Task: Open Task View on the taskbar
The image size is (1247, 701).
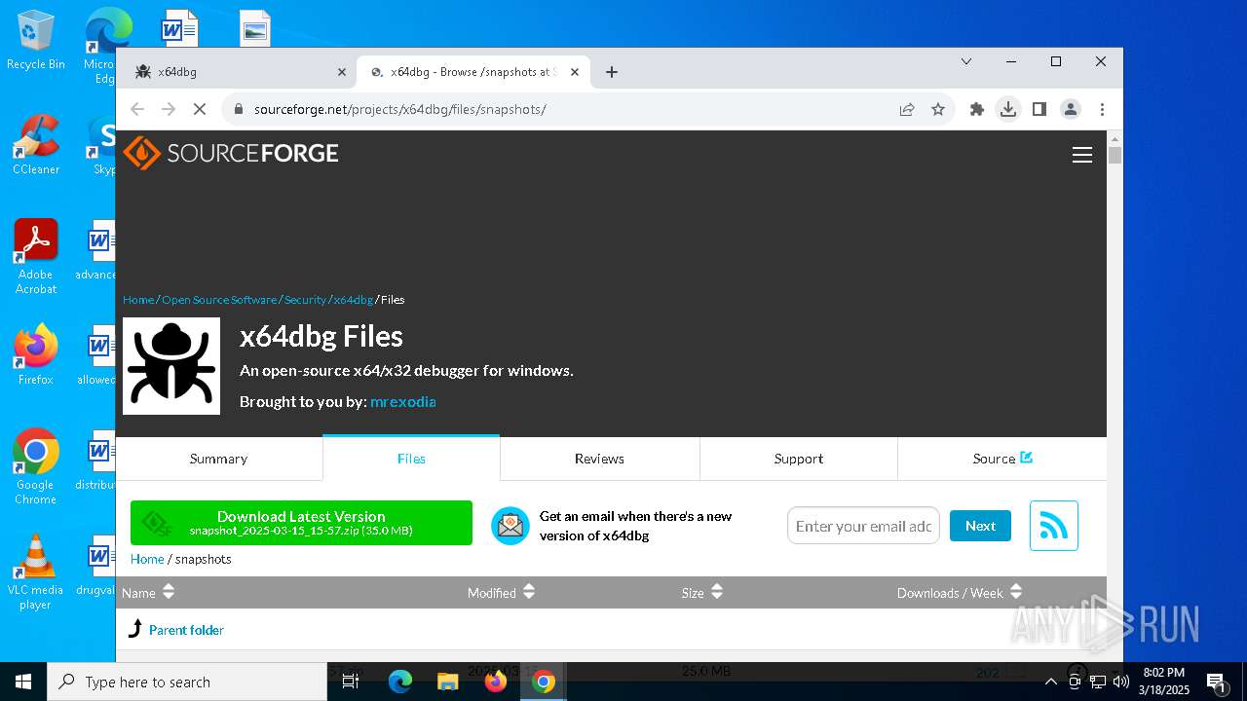Action: (351, 682)
